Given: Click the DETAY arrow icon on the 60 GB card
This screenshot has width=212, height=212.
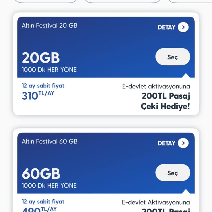Looking at the screenshot, I should (183, 143).
